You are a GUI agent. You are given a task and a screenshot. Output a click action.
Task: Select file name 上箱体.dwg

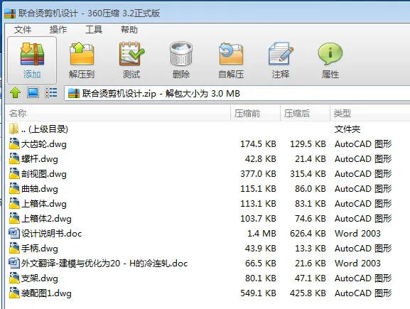44,204
